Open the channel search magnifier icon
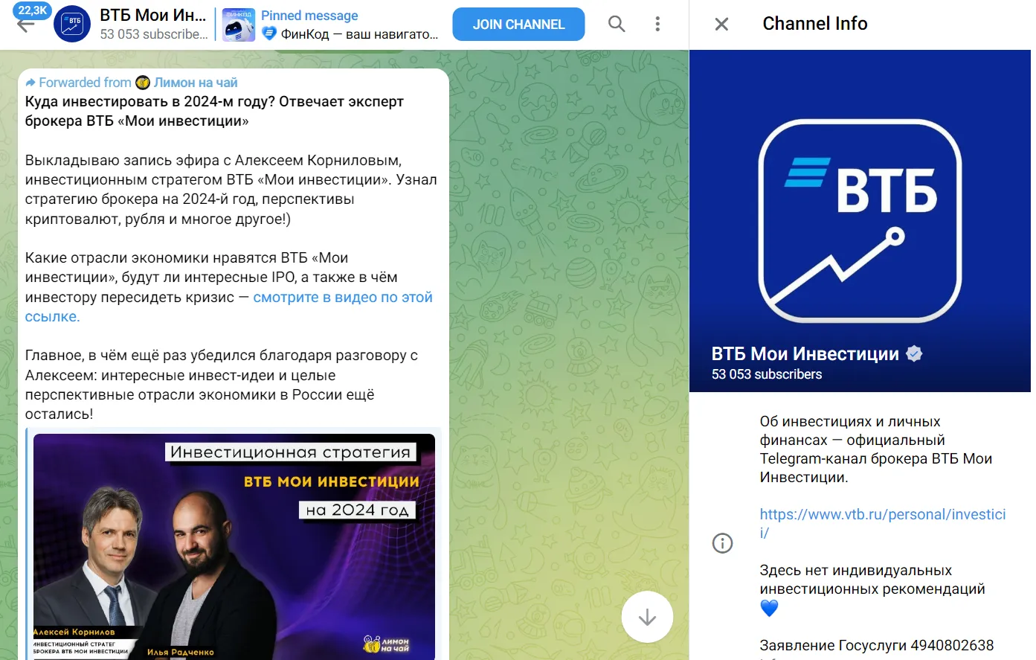The image size is (1036, 660). tap(617, 24)
